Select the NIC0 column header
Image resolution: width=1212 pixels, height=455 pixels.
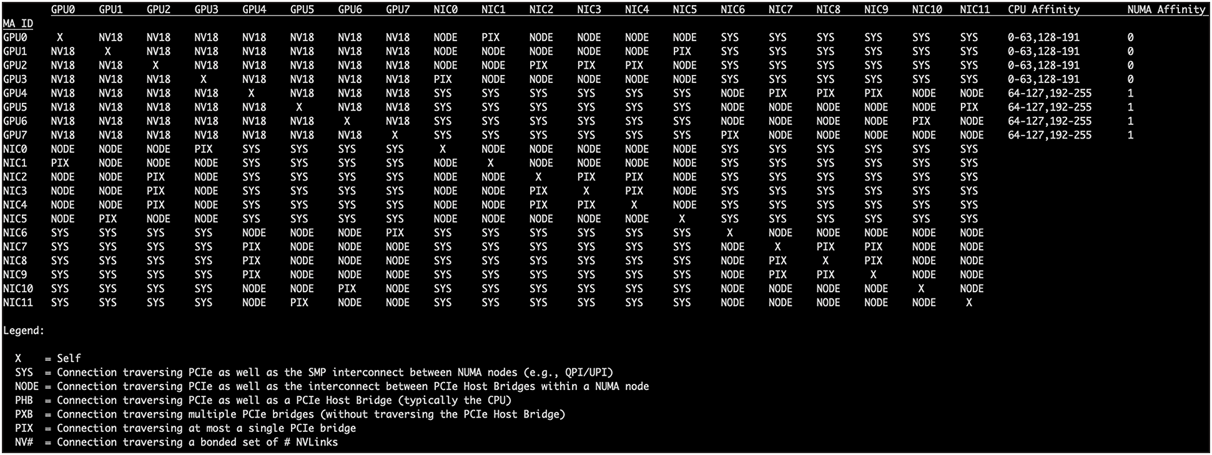click(445, 9)
